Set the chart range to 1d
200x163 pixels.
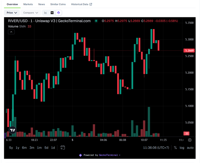(53, 148)
